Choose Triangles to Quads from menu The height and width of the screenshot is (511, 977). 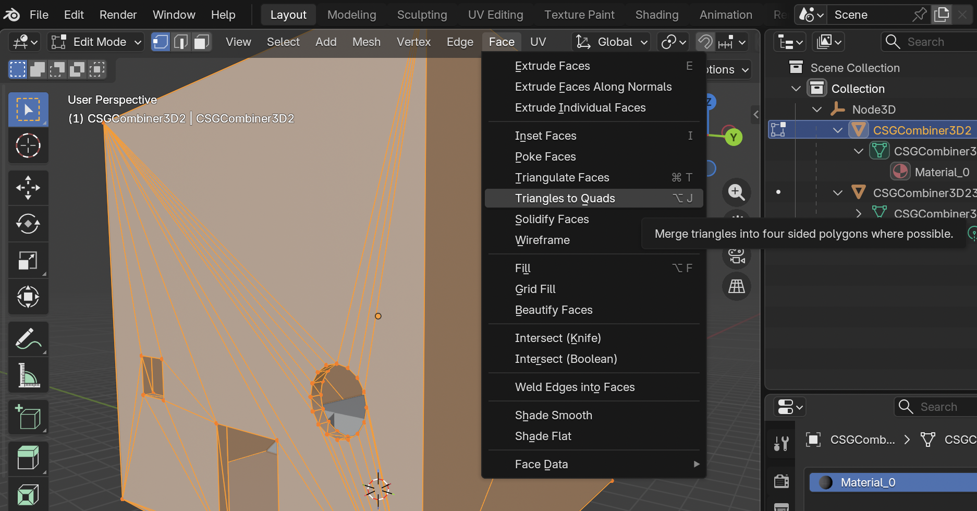tap(565, 199)
